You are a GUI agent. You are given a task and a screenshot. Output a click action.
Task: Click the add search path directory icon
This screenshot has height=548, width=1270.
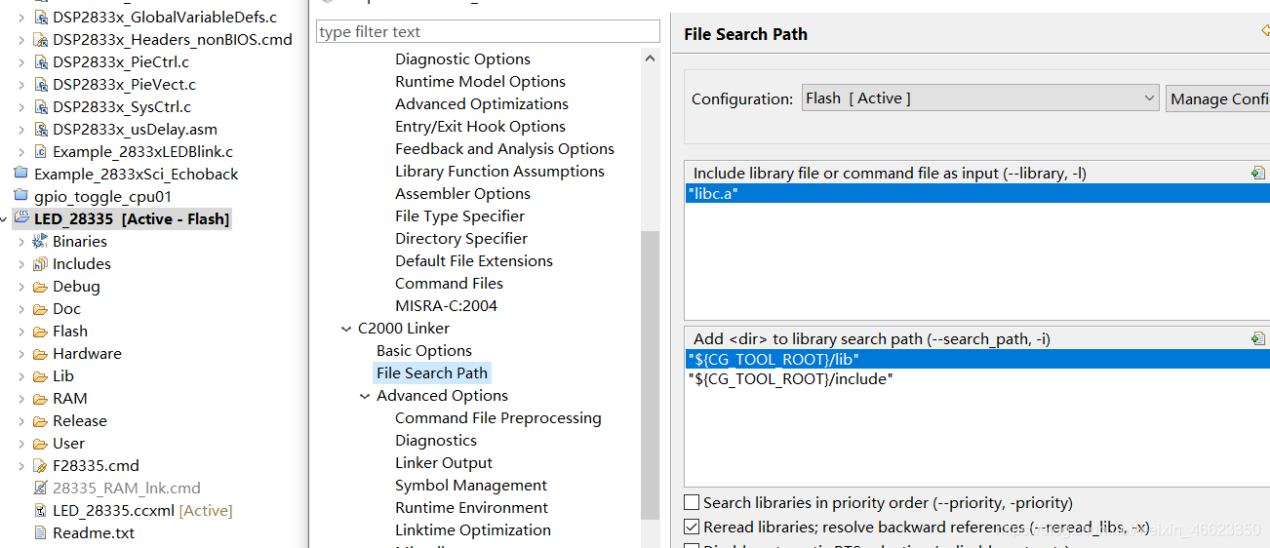(1258, 338)
